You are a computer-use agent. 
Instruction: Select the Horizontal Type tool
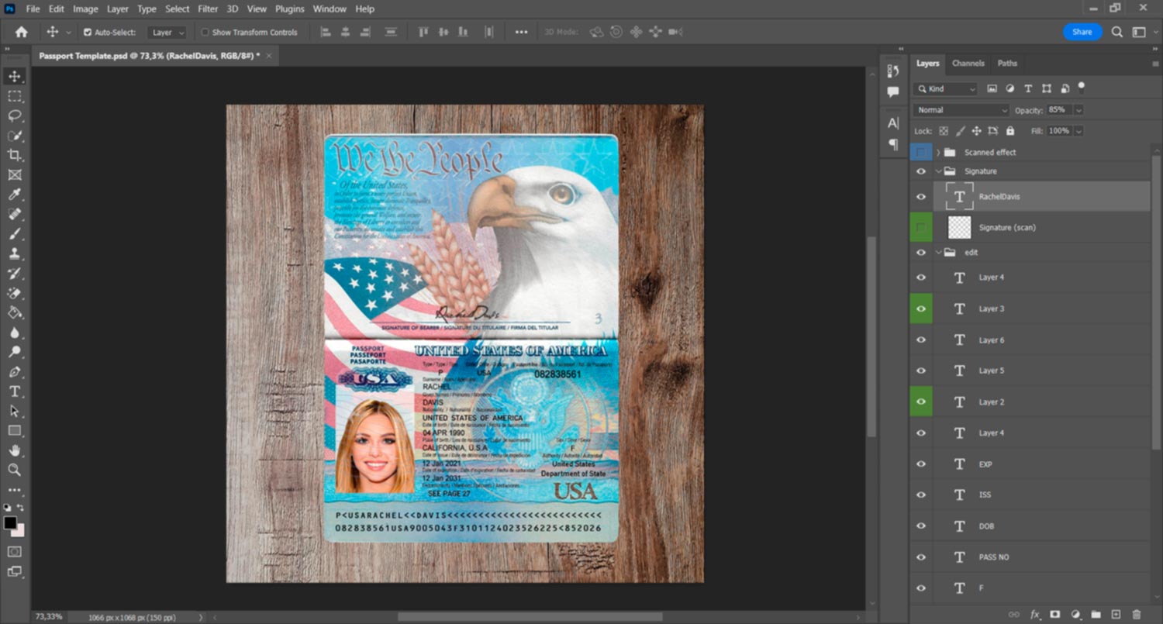pyautogui.click(x=14, y=391)
